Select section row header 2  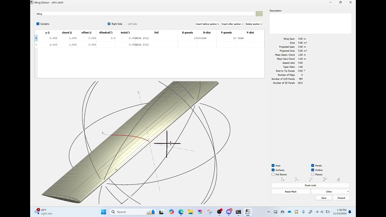[x=36, y=45]
